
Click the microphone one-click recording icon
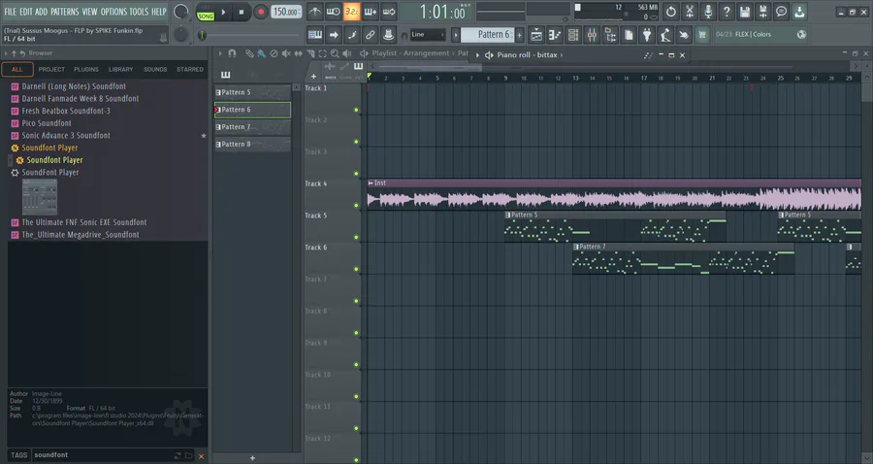point(708,12)
